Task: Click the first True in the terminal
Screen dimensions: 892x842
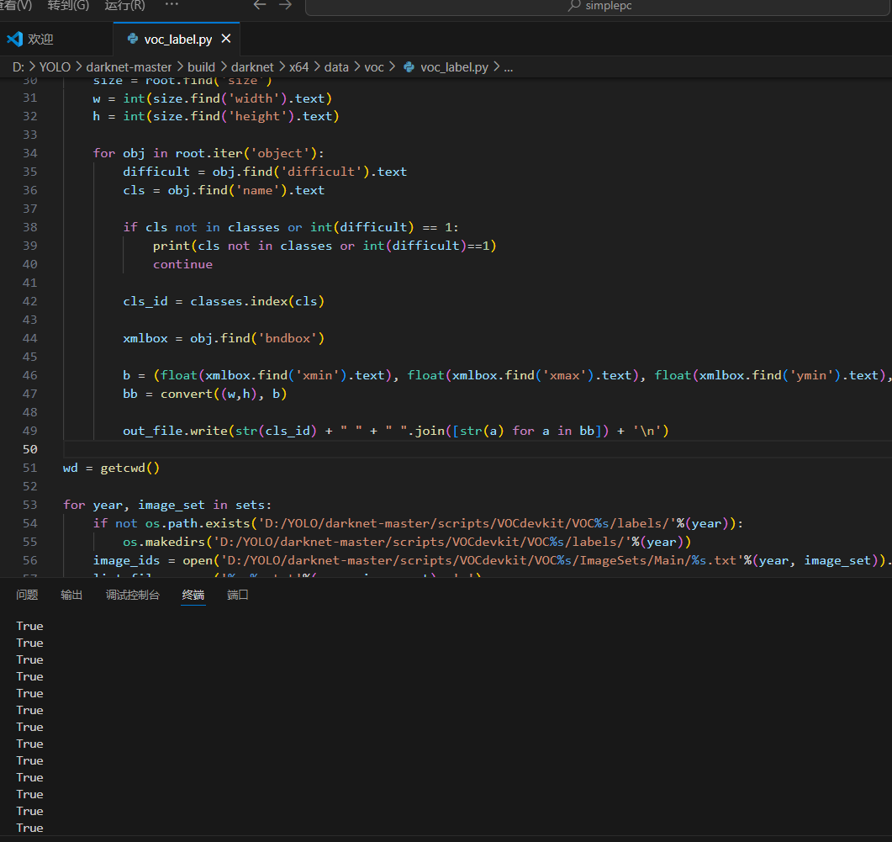Action: (x=29, y=626)
